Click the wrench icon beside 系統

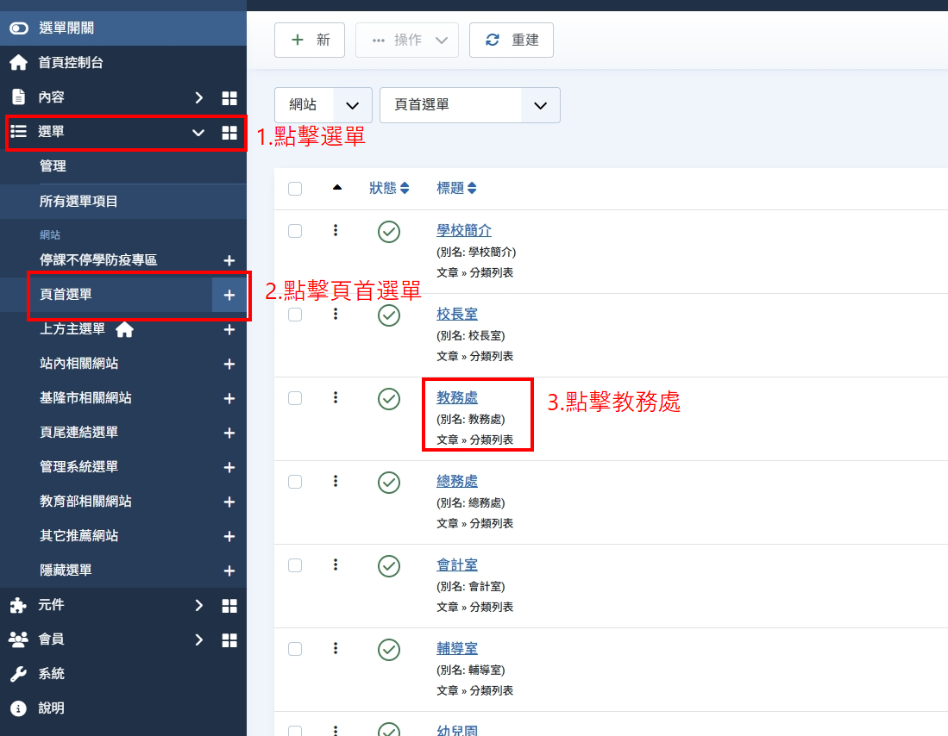click(19, 673)
